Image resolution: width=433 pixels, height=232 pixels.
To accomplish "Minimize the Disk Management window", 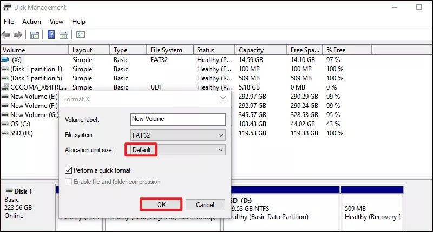I will point(395,7).
